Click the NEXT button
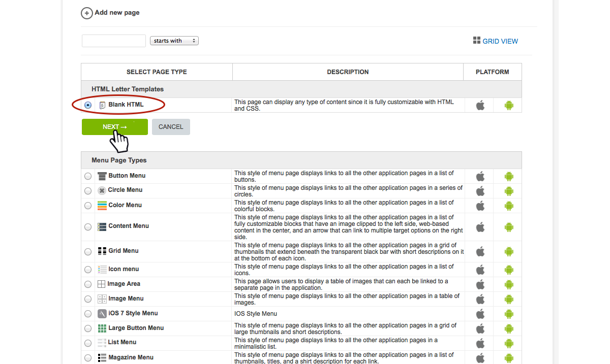 click(x=115, y=127)
